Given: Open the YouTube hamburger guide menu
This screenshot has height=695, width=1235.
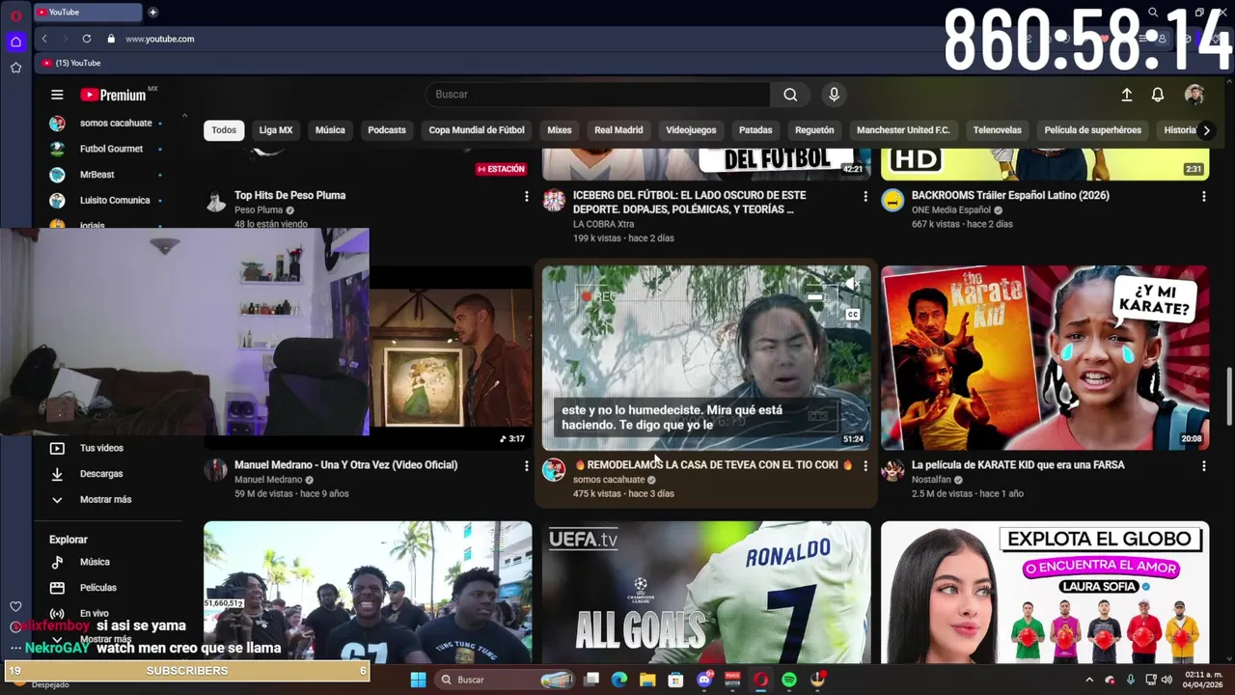Looking at the screenshot, I should tap(57, 95).
